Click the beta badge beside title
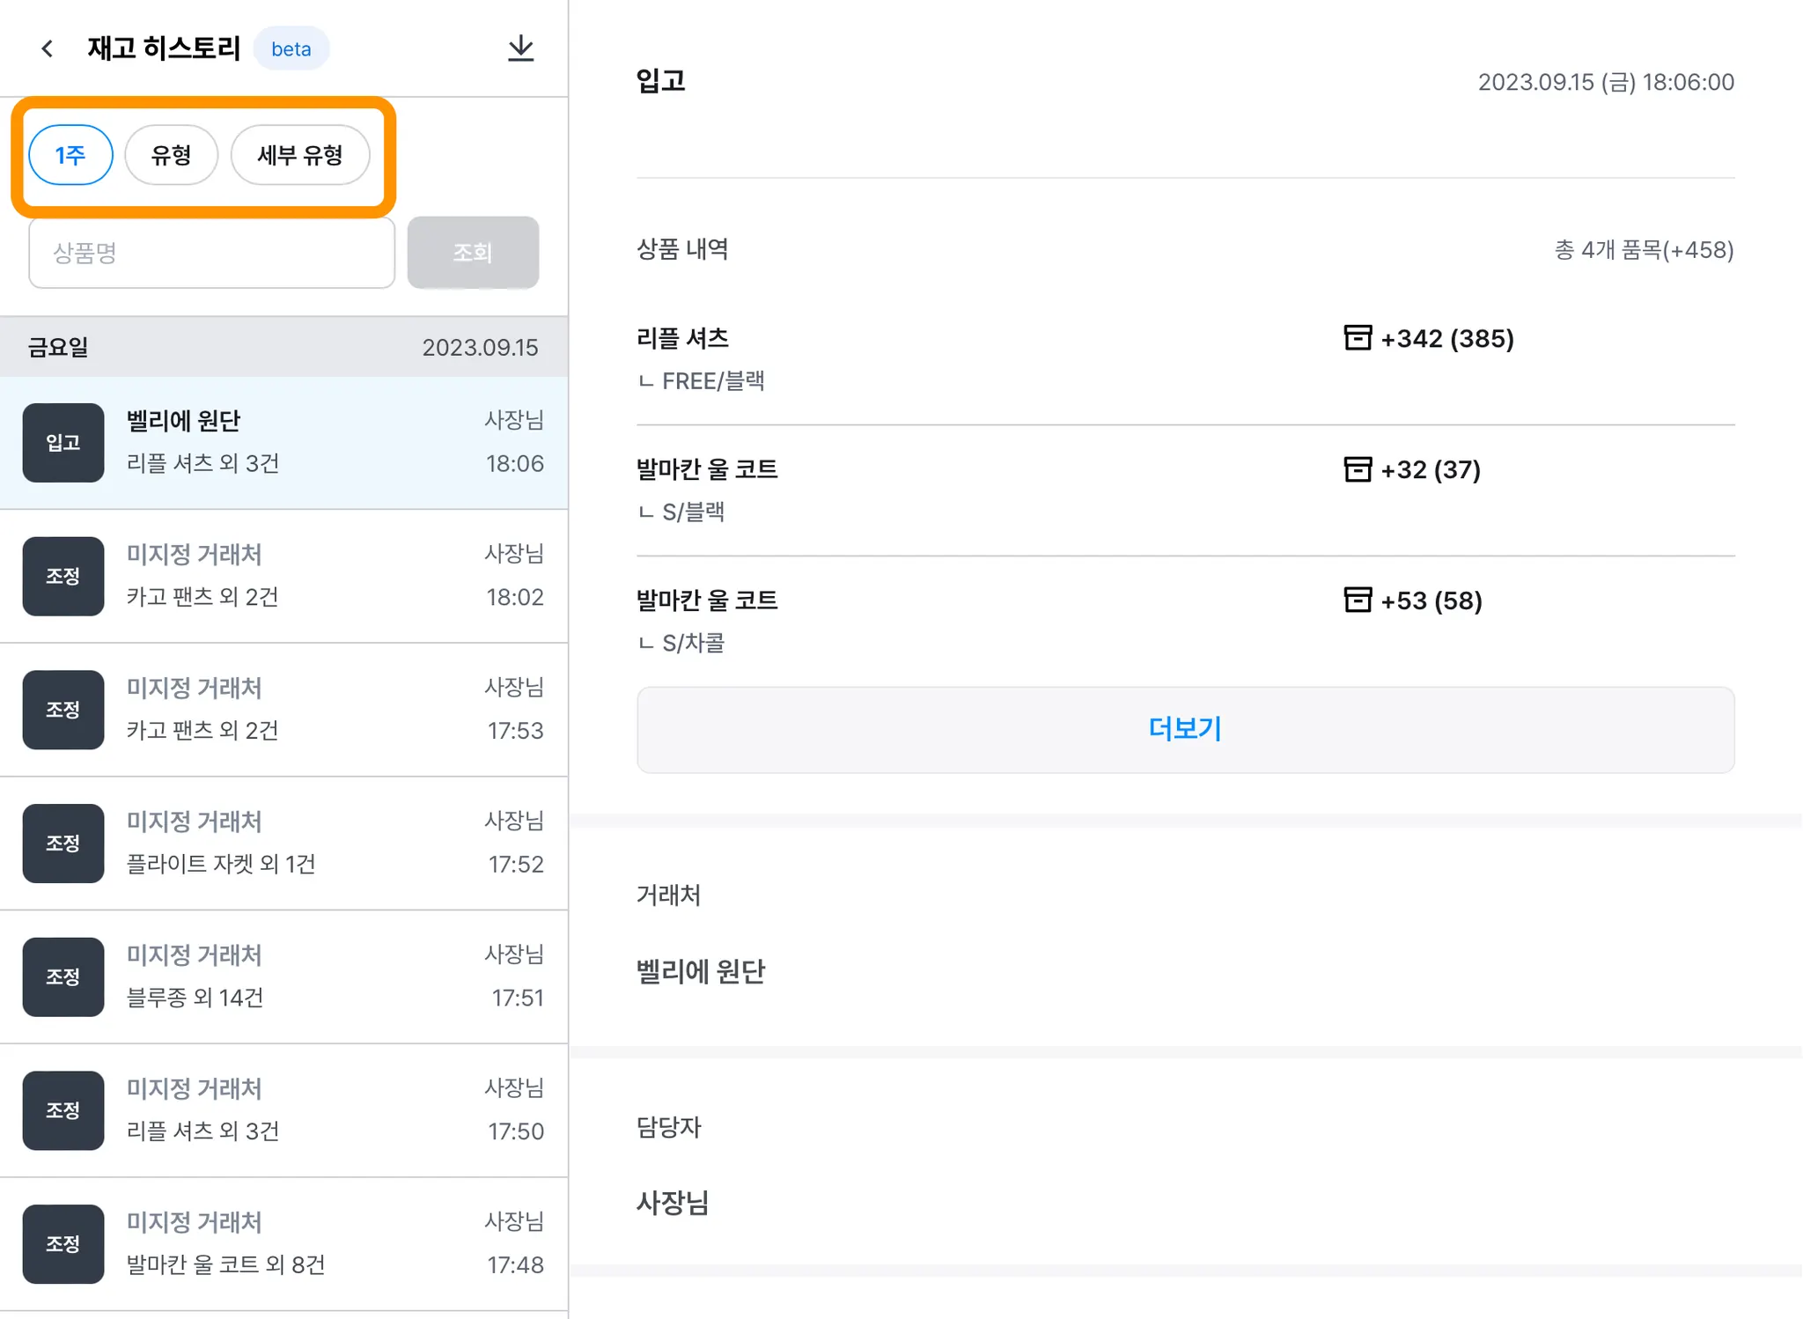This screenshot has width=1803, height=1319. [291, 49]
